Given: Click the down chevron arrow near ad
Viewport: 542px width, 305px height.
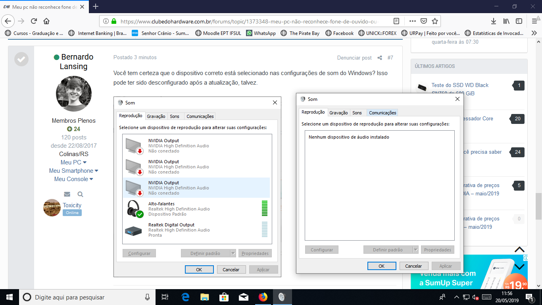Looking at the screenshot, I should 520,266.
